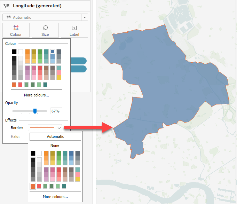Open the Size marks card button

45,30
